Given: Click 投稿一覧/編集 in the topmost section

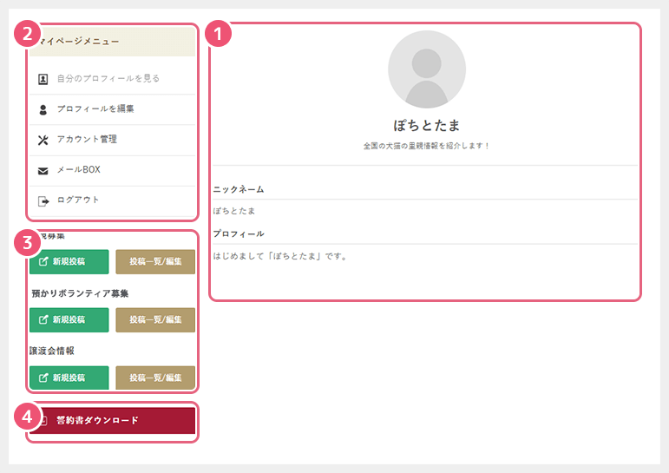Looking at the screenshot, I should tap(155, 262).
